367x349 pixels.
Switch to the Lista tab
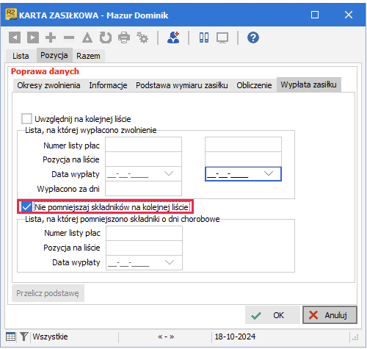21,56
